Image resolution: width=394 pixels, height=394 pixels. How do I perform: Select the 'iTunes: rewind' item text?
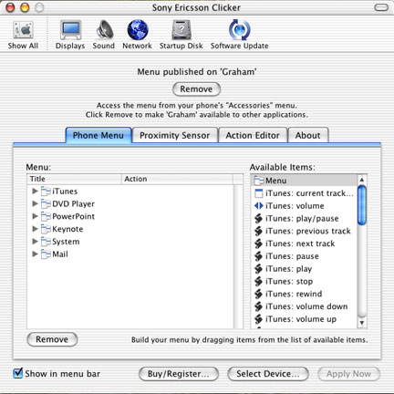pyautogui.click(x=294, y=294)
